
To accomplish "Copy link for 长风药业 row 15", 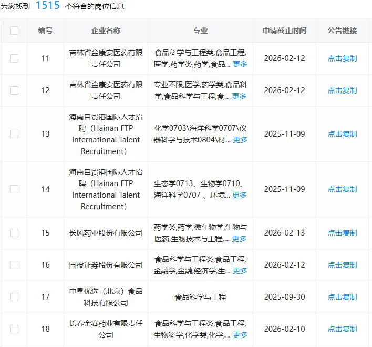I will (343, 233).
